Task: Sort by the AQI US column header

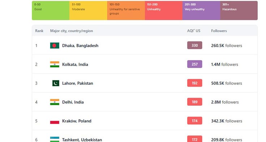Action: (194, 31)
